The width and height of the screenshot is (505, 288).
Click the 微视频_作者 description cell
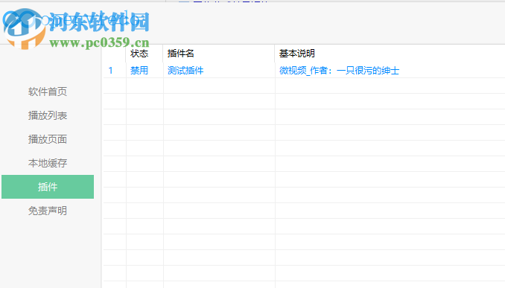[339, 71]
